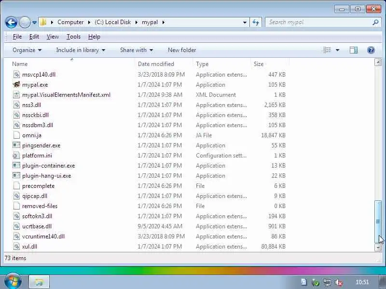Click the softokn3.dll file icon
386x289 pixels.
coord(16,216)
